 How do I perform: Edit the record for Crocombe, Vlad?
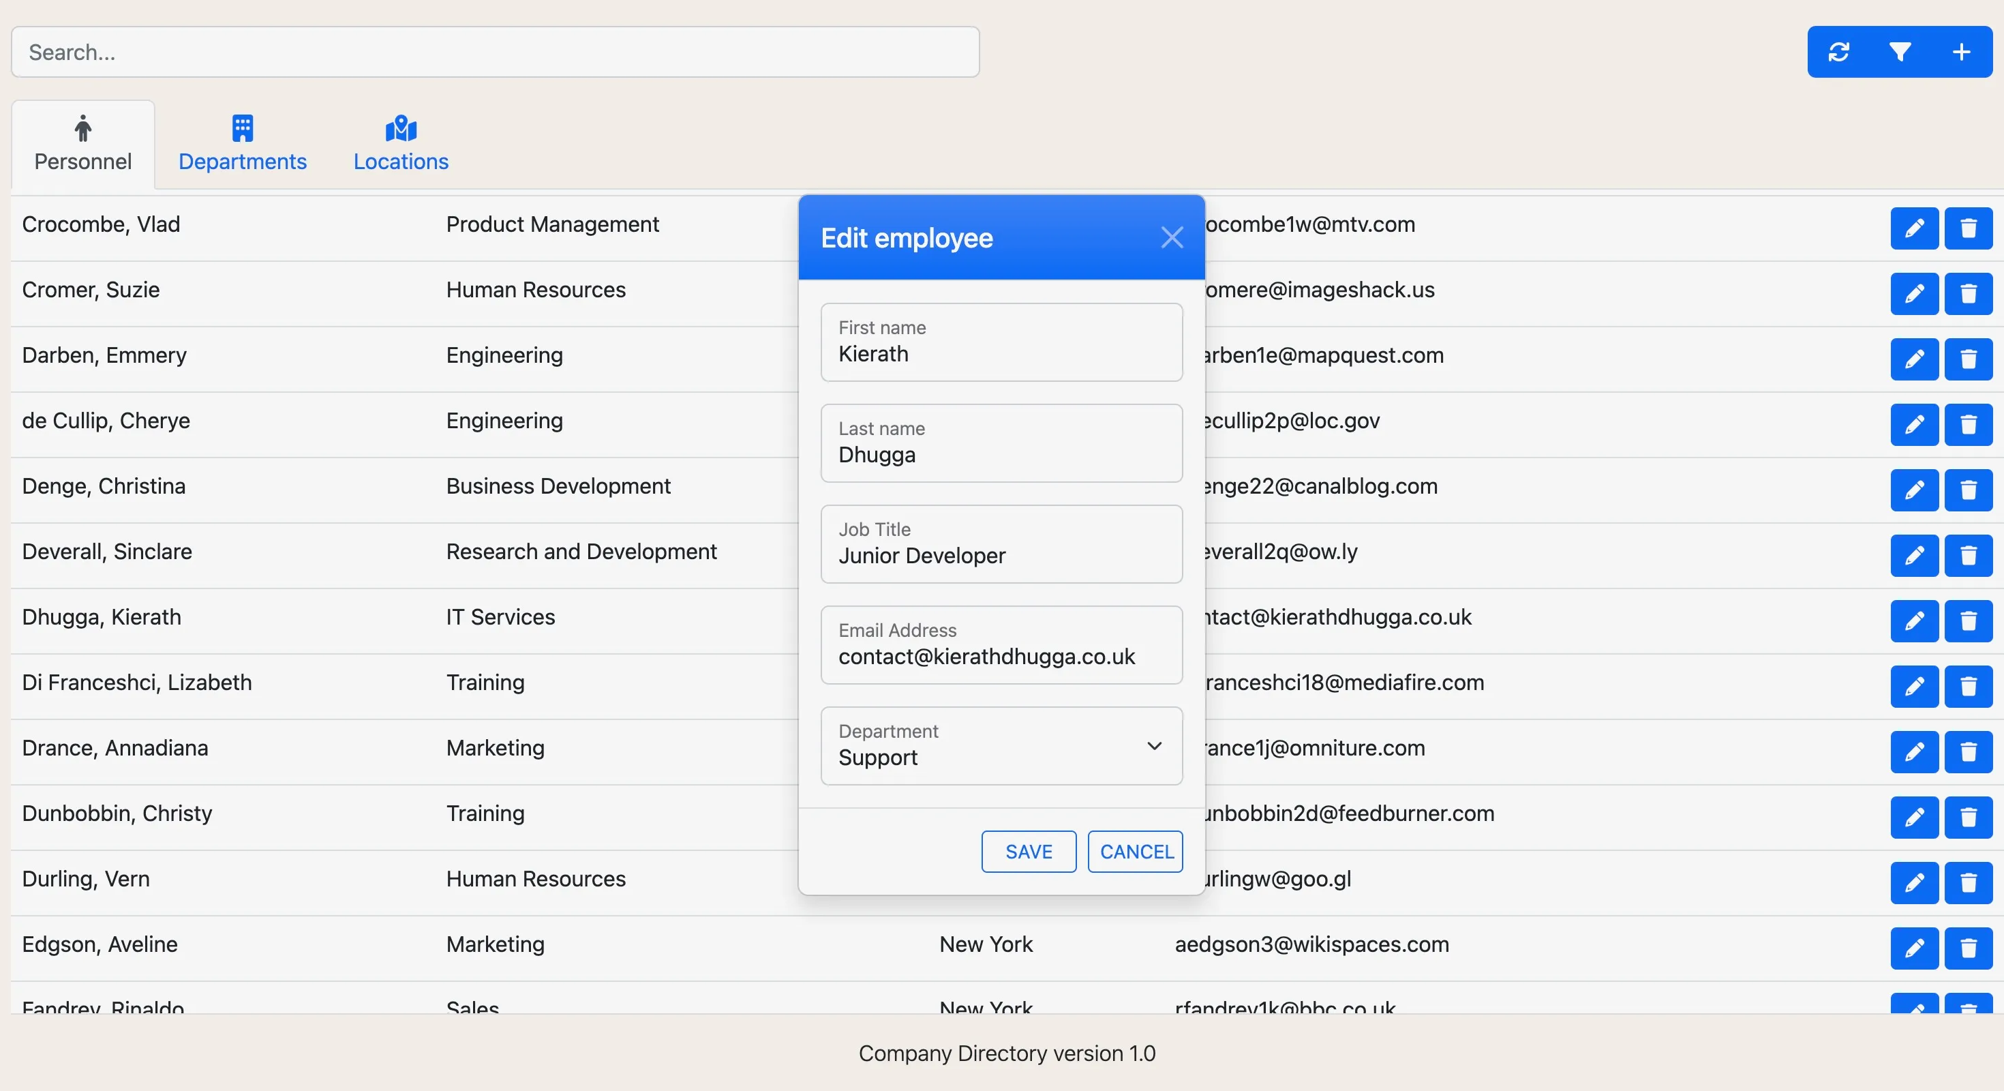point(1914,227)
